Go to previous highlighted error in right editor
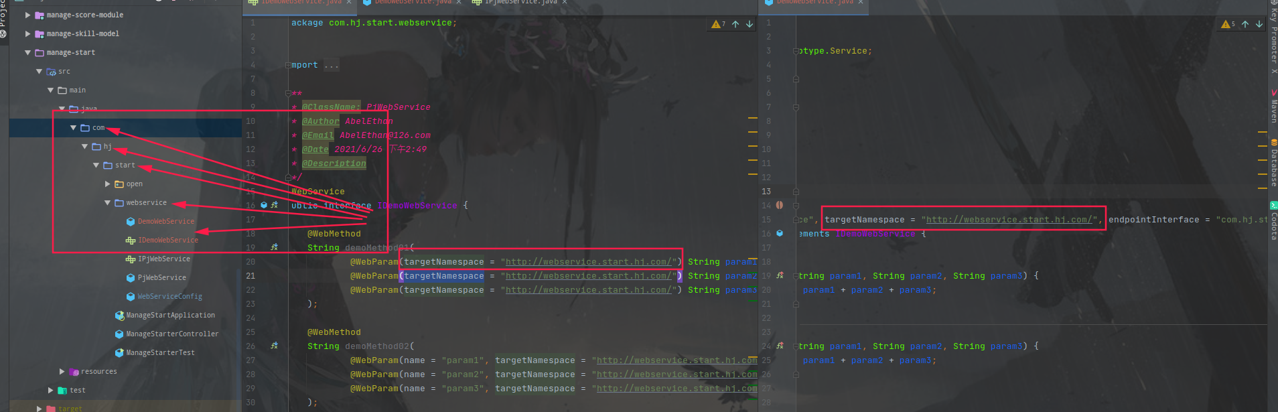 1245,24
